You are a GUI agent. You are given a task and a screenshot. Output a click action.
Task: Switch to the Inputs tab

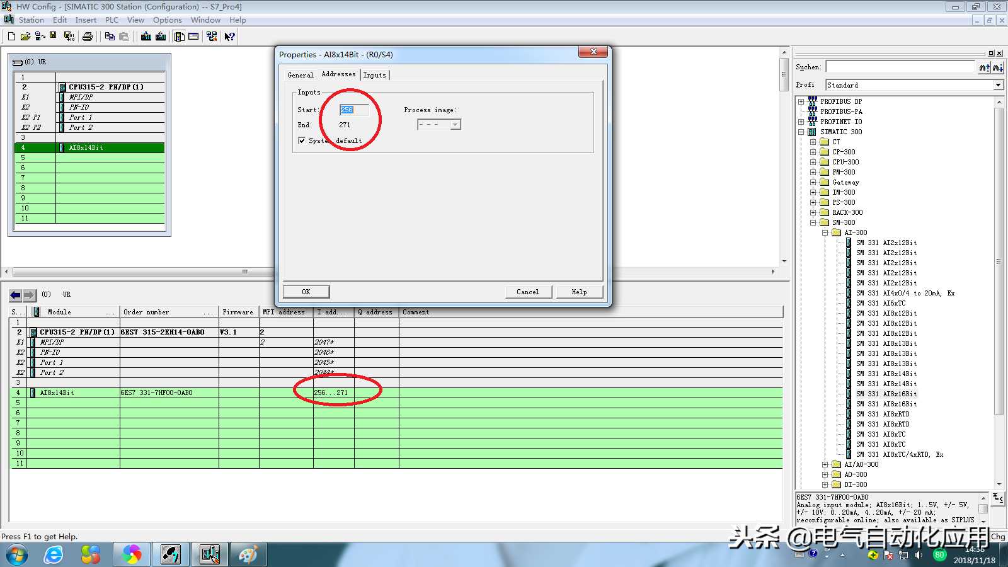(x=374, y=75)
